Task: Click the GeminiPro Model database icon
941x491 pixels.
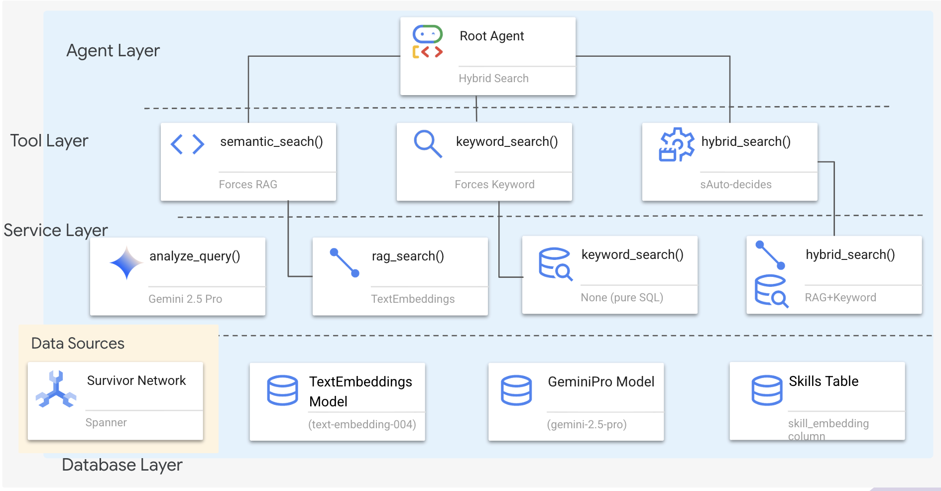Action: pos(516,391)
